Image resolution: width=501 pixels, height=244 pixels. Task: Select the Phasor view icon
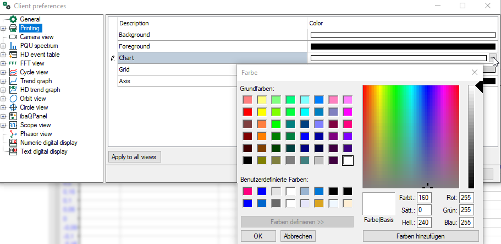coord(13,134)
